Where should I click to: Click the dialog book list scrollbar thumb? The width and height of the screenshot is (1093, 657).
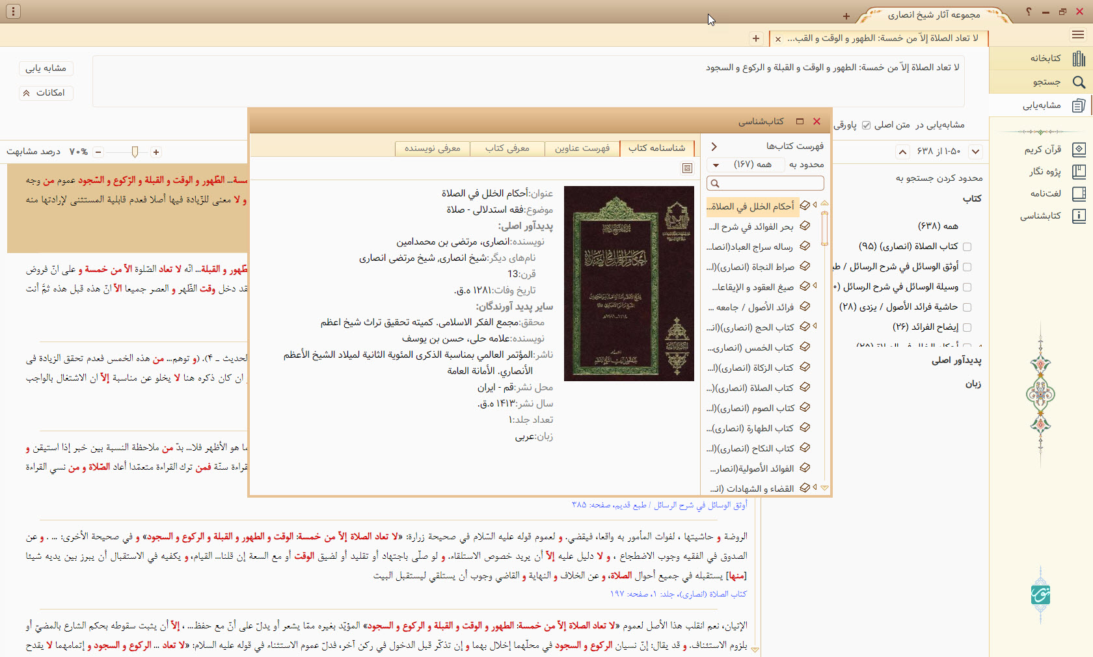point(825,228)
